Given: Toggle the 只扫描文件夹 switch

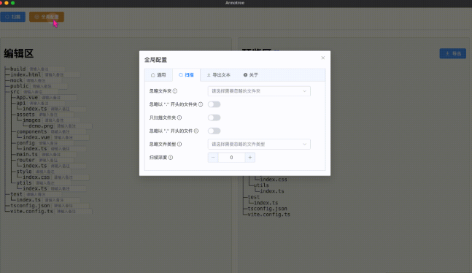Looking at the screenshot, I should (214, 118).
